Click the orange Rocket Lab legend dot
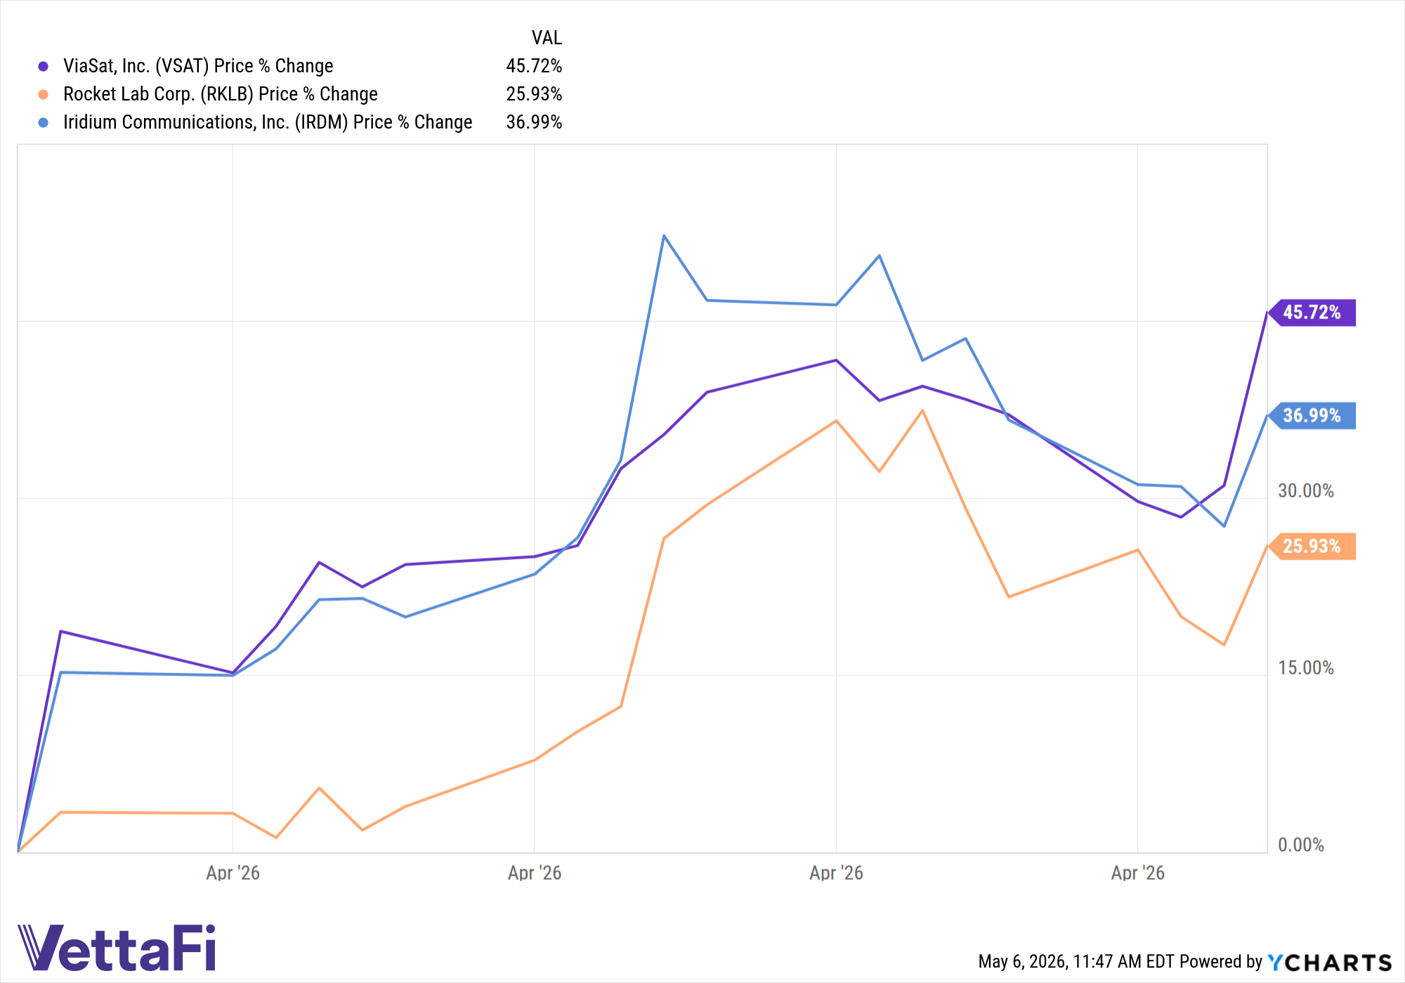This screenshot has width=1405, height=983. [44, 94]
